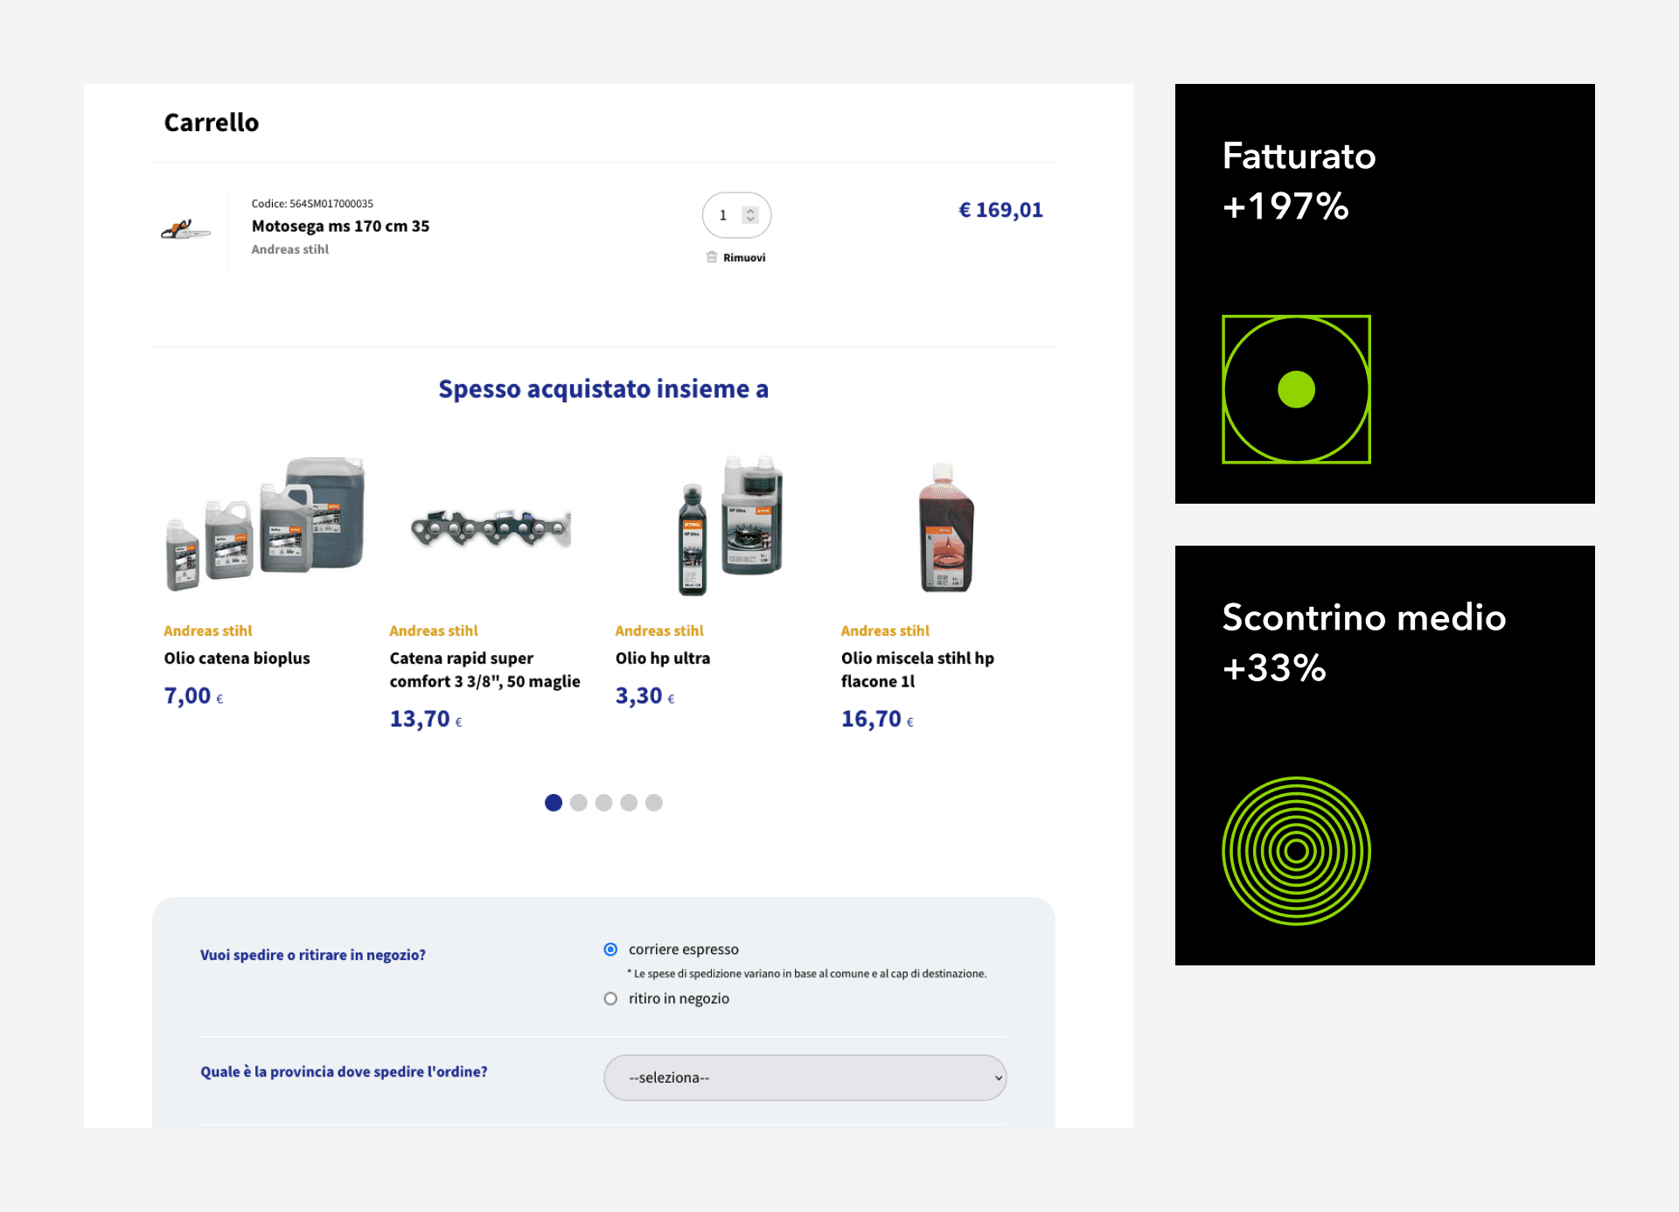This screenshot has height=1212, width=1679.
Task: Click the concentric circles icon under Scontrino medio
Action: tap(1296, 851)
